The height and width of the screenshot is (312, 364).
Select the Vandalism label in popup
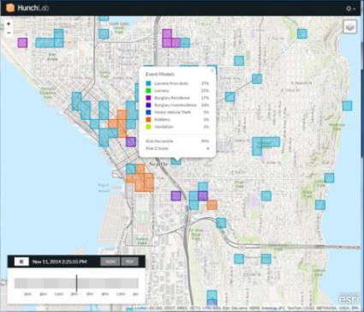[x=164, y=127]
